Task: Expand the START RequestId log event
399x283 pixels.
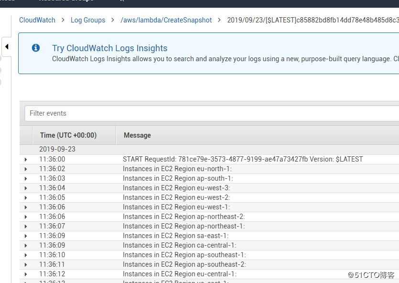Action: tap(26, 160)
